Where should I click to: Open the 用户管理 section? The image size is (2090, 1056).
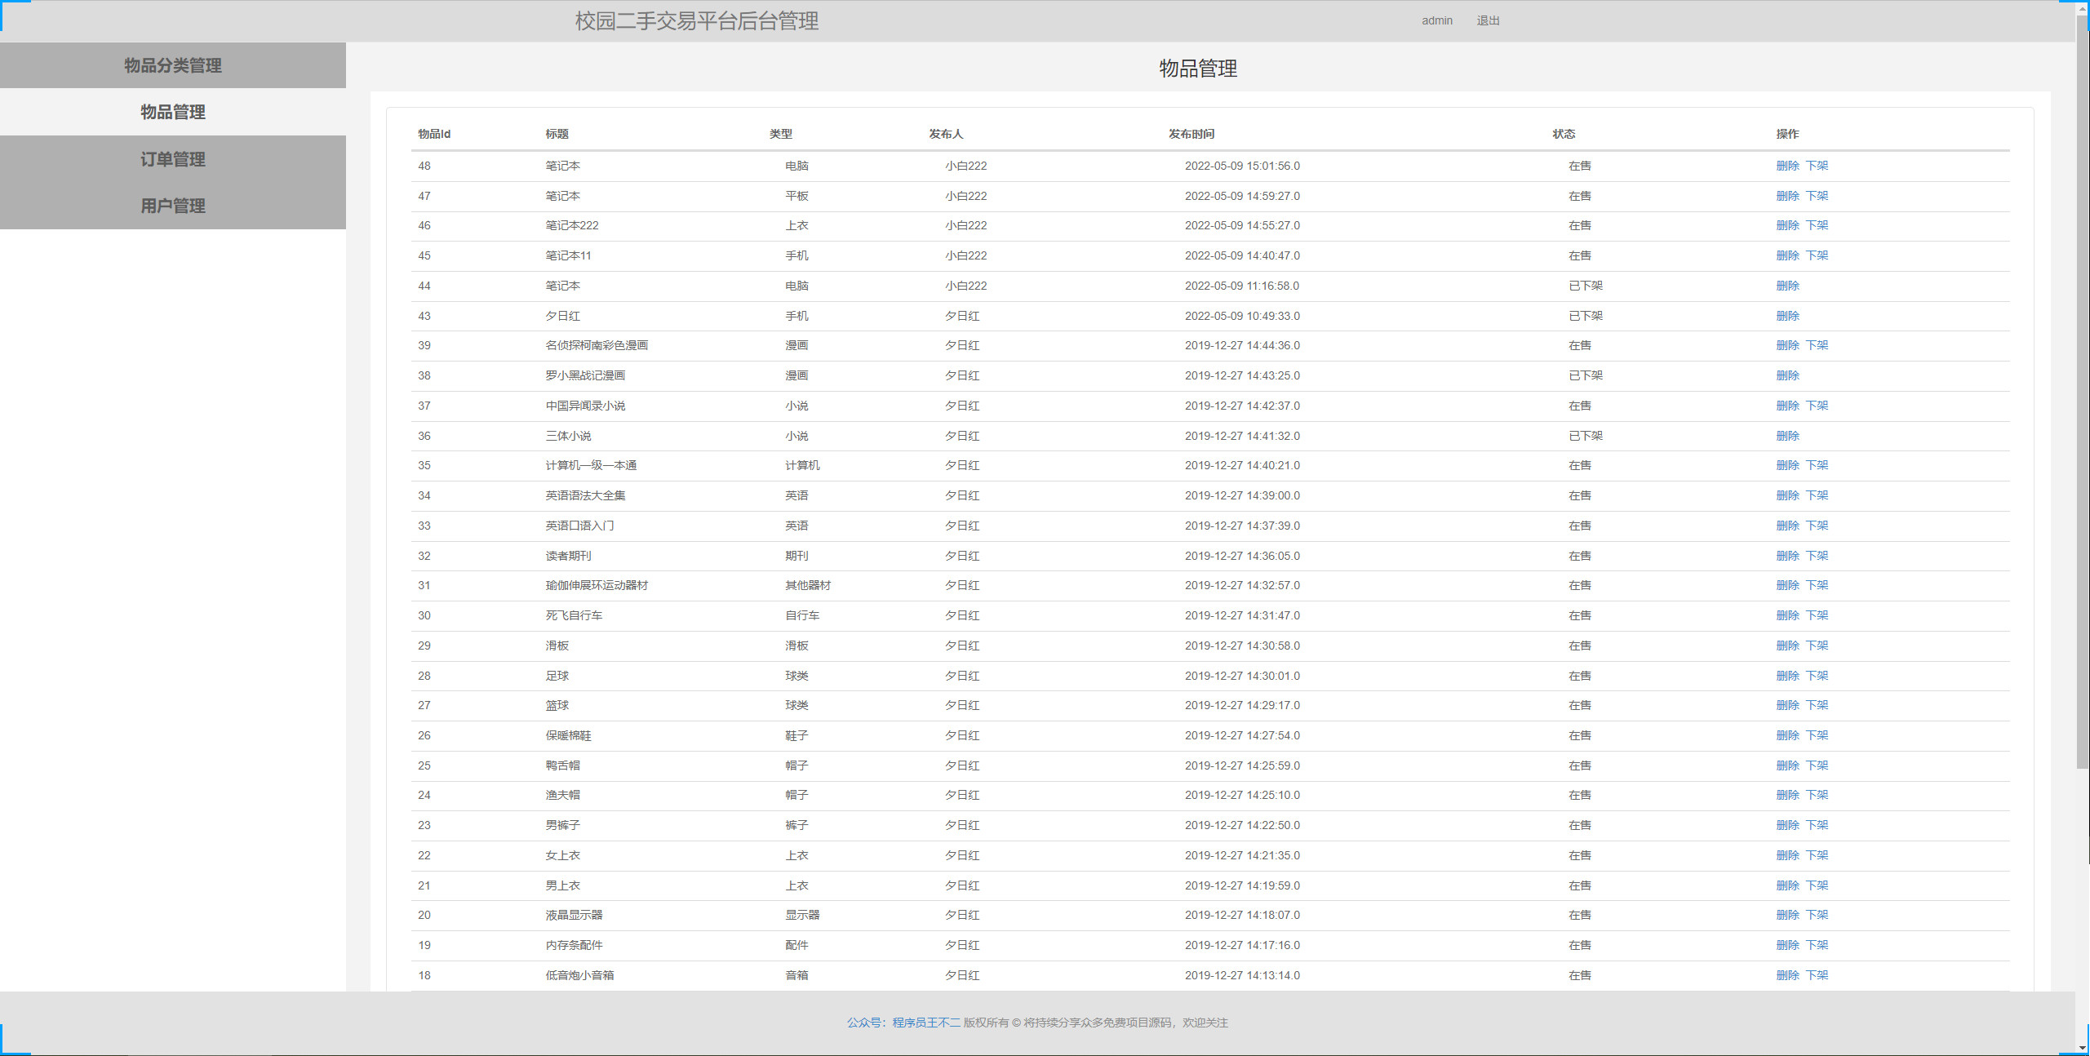coord(172,206)
